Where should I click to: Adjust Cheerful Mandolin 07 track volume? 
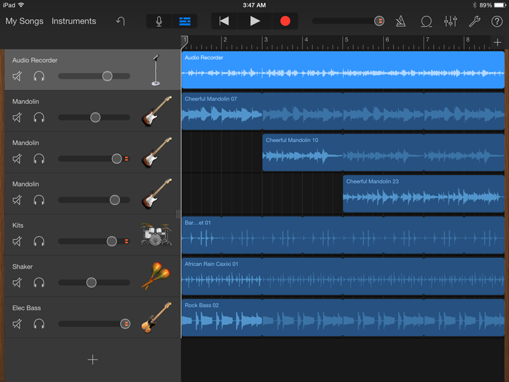point(95,117)
